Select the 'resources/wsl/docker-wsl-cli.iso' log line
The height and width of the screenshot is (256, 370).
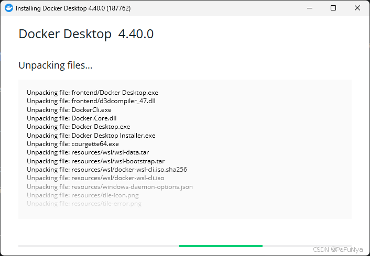pyautogui.click(x=95, y=178)
